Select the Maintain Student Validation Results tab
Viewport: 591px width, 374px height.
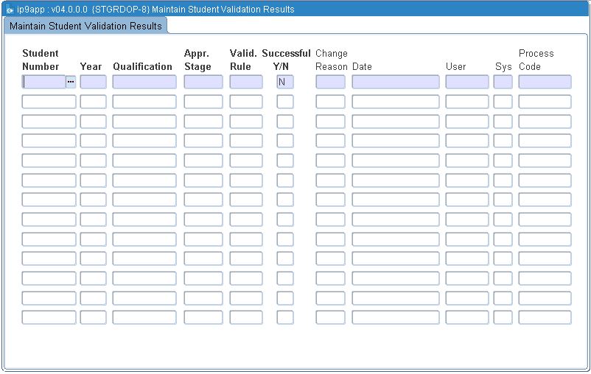[x=85, y=26]
